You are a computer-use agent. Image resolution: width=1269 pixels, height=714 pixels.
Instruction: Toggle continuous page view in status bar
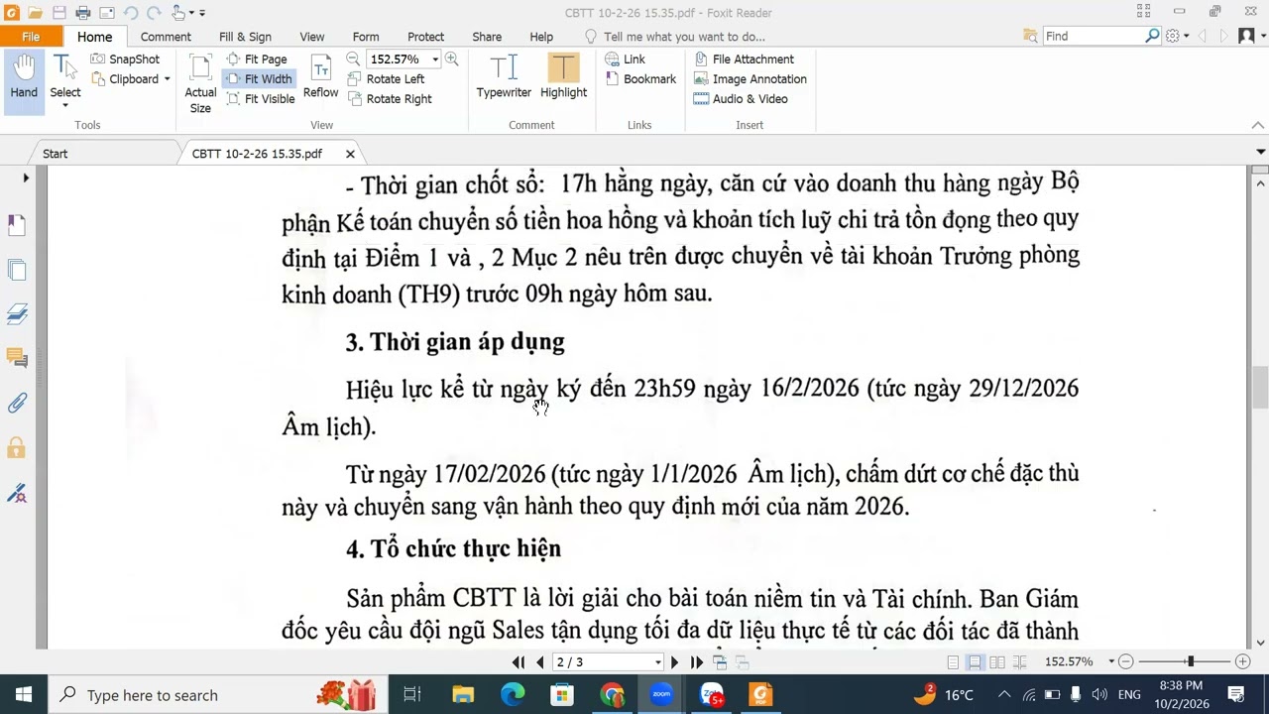coord(976,661)
